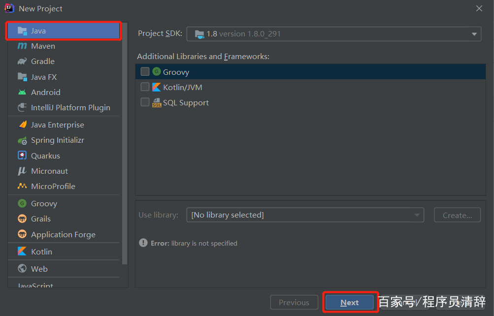The width and height of the screenshot is (494, 316).
Task: Select Spring Initializr generator
Action: coord(64,140)
